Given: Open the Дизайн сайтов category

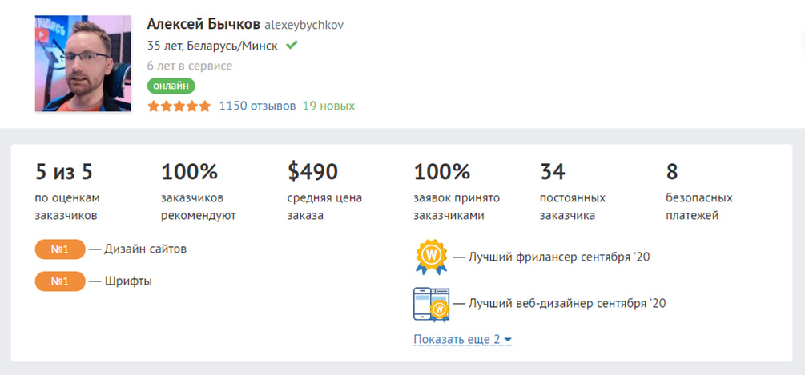Looking at the screenshot, I should pos(145,249).
